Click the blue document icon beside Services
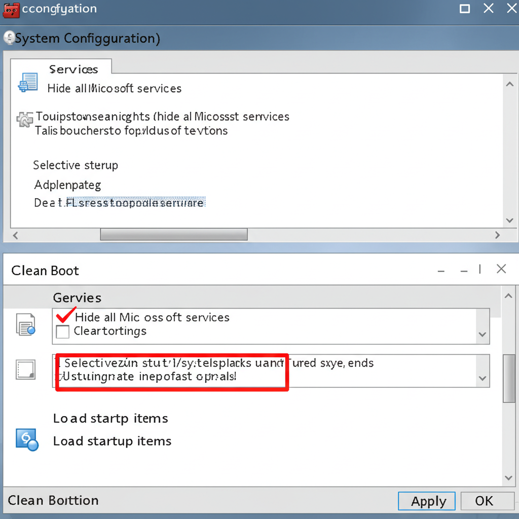Viewport: 519px width, 519px height. (28, 82)
